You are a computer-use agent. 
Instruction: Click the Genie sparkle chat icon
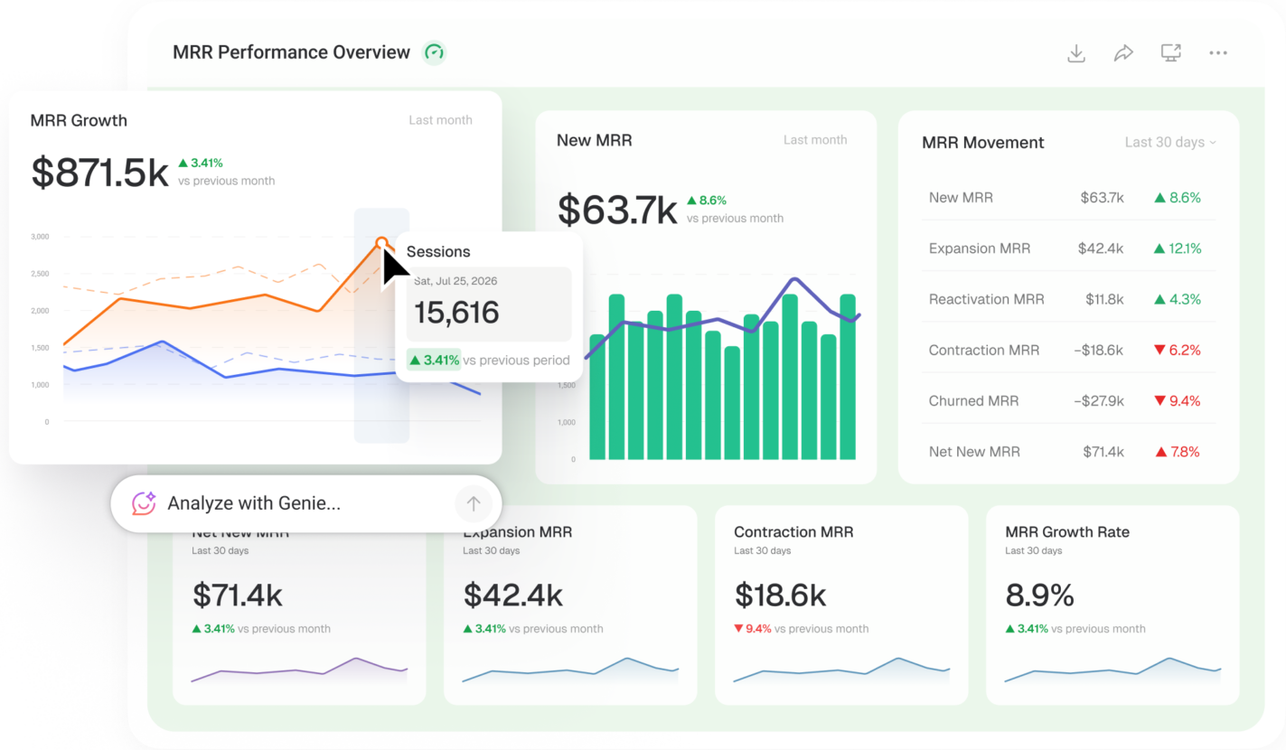point(145,503)
